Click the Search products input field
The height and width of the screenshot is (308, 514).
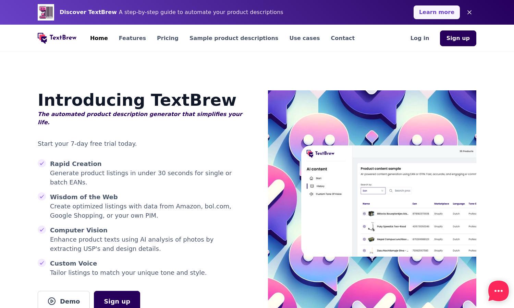400,191
